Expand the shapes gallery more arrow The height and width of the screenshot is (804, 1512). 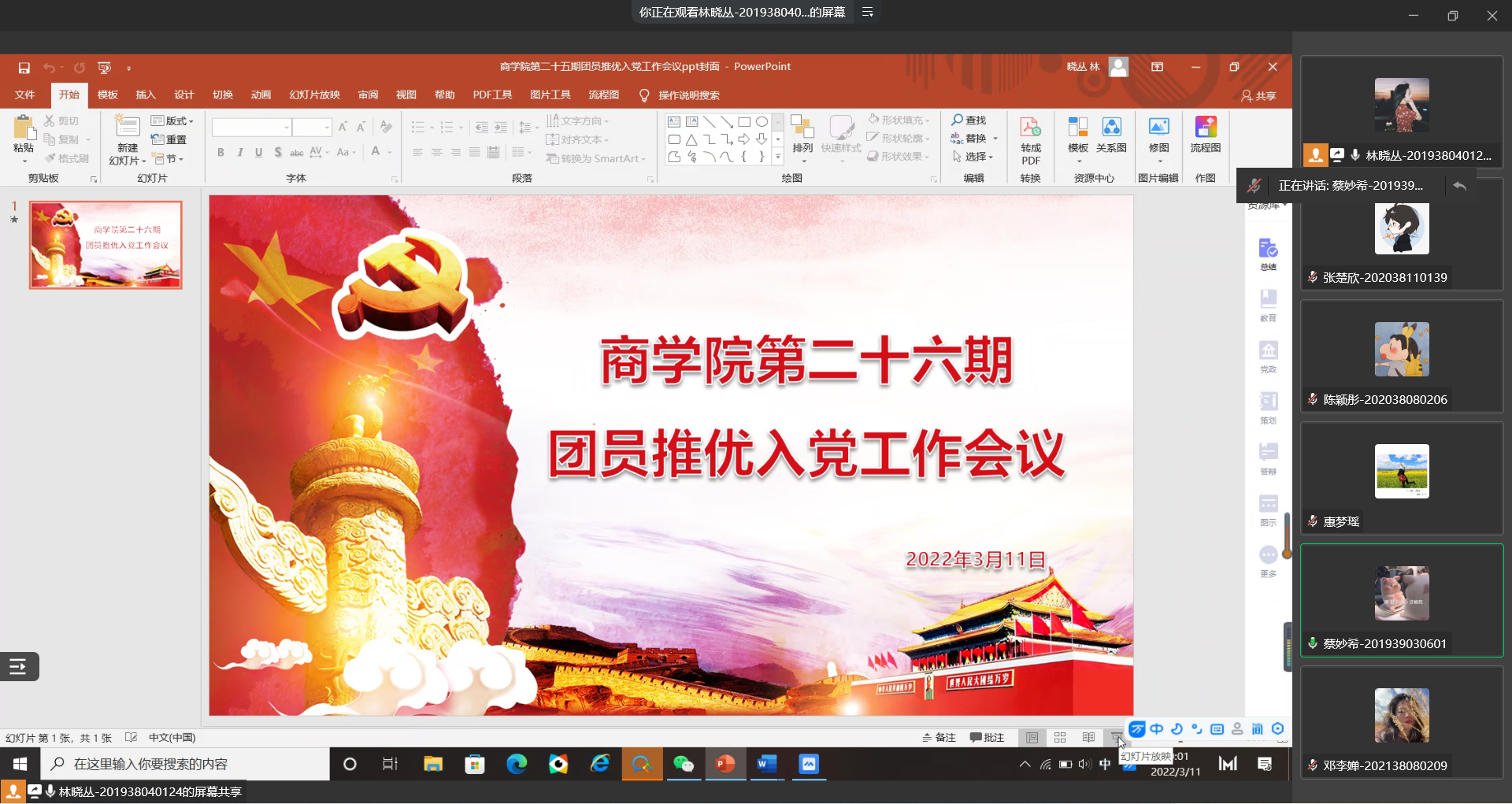click(778, 157)
